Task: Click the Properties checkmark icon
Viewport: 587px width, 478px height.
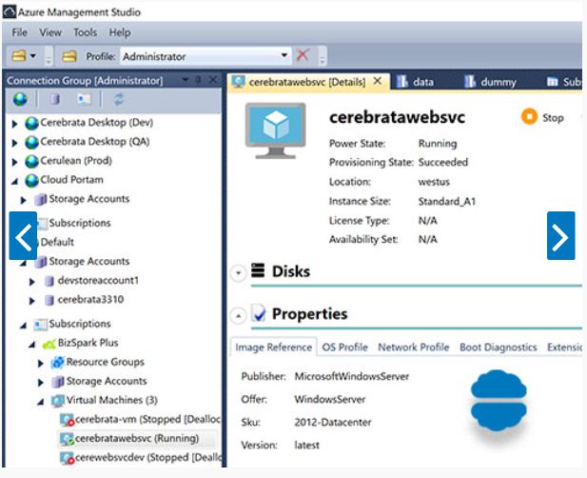Action: 259,313
